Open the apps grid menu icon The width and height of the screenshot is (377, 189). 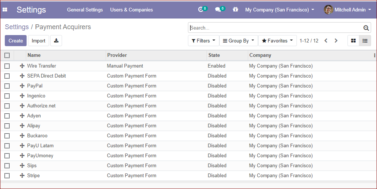[x=5, y=10]
